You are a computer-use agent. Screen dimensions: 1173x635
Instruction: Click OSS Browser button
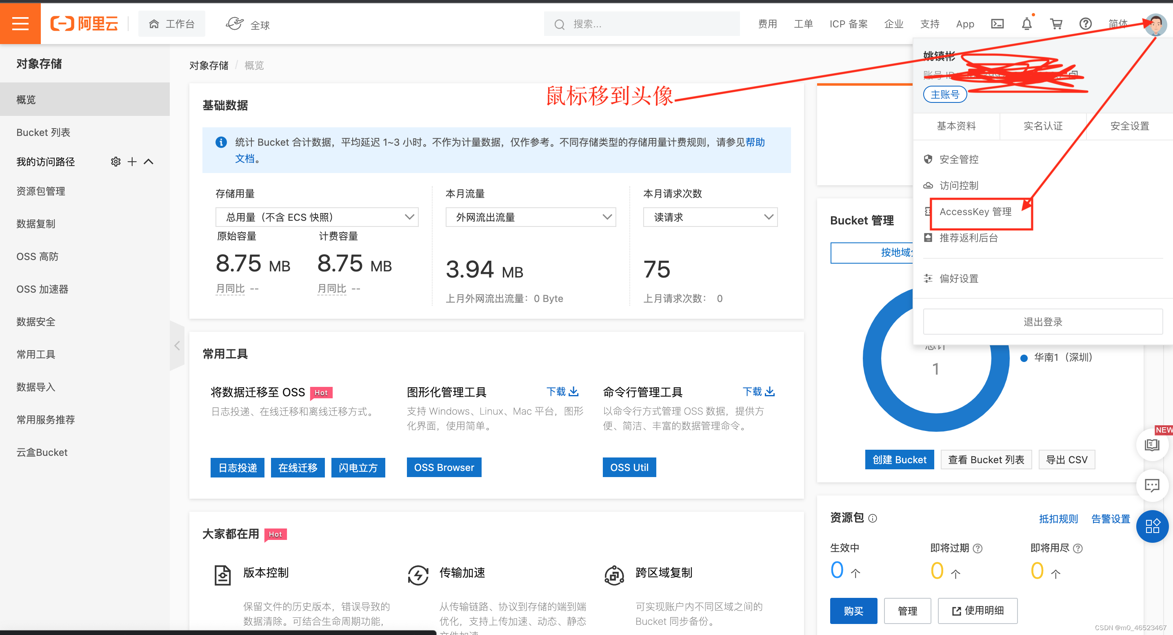(444, 468)
